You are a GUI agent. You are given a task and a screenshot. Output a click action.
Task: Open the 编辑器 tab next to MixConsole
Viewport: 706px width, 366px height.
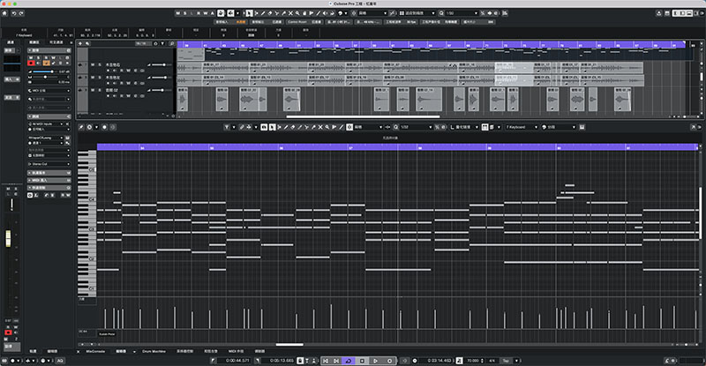pos(121,351)
